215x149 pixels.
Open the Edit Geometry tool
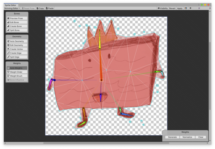point(17,45)
